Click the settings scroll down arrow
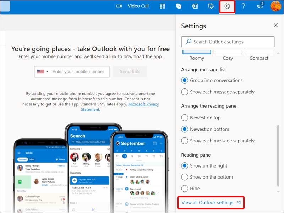Viewport: 284px width, 213px height. (x=278, y=192)
